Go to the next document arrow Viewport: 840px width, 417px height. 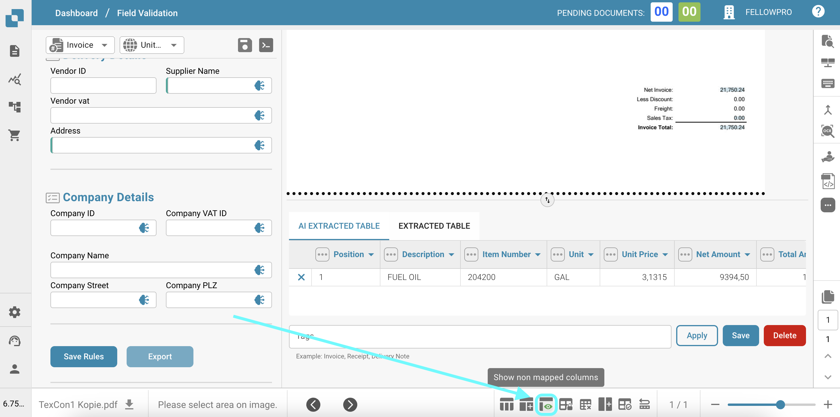tap(350, 405)
